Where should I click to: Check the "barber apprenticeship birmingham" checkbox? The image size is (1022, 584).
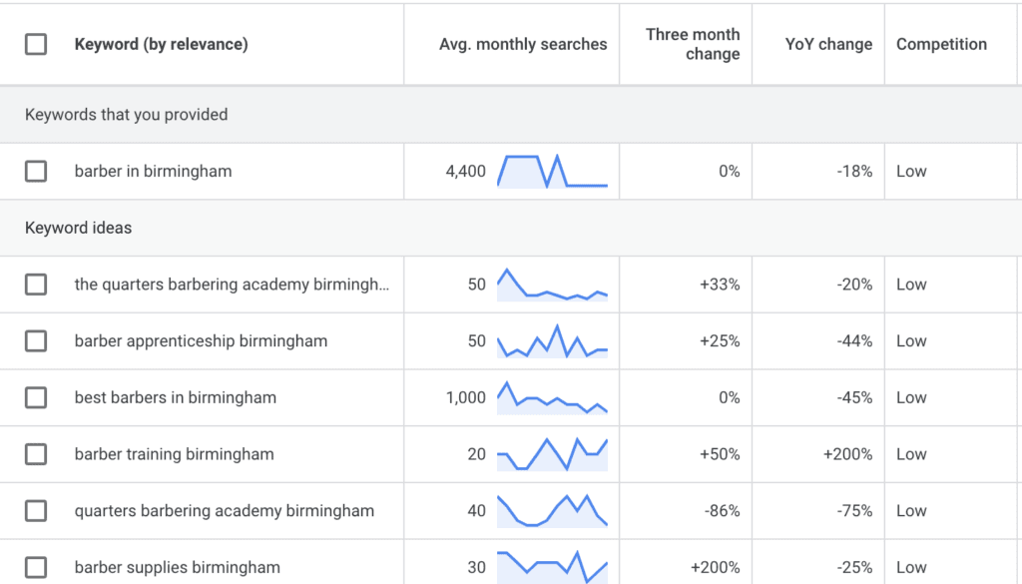tap(36, 340)
